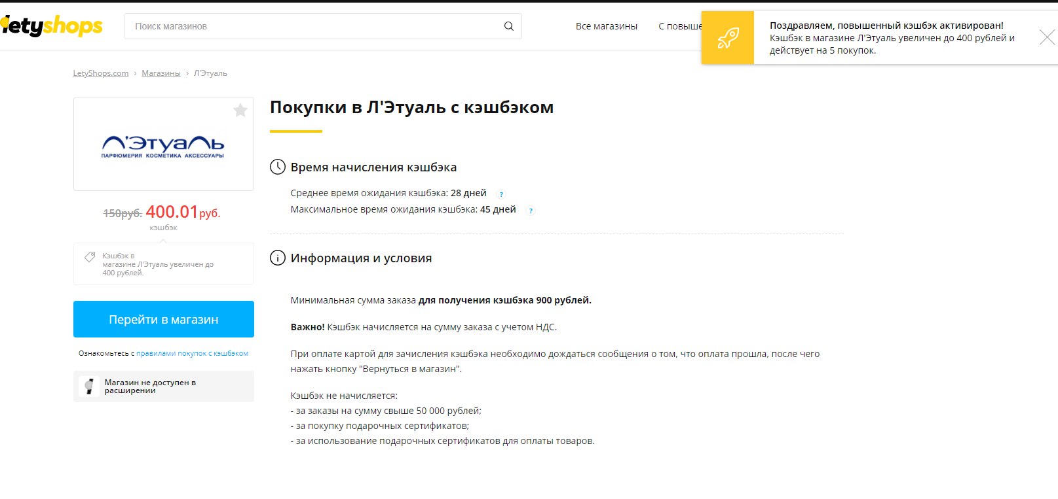Screen dimensions: 1058x499
Task: Click the за покупку подарочных сертификатов line
Action: (x=380, y=426)
